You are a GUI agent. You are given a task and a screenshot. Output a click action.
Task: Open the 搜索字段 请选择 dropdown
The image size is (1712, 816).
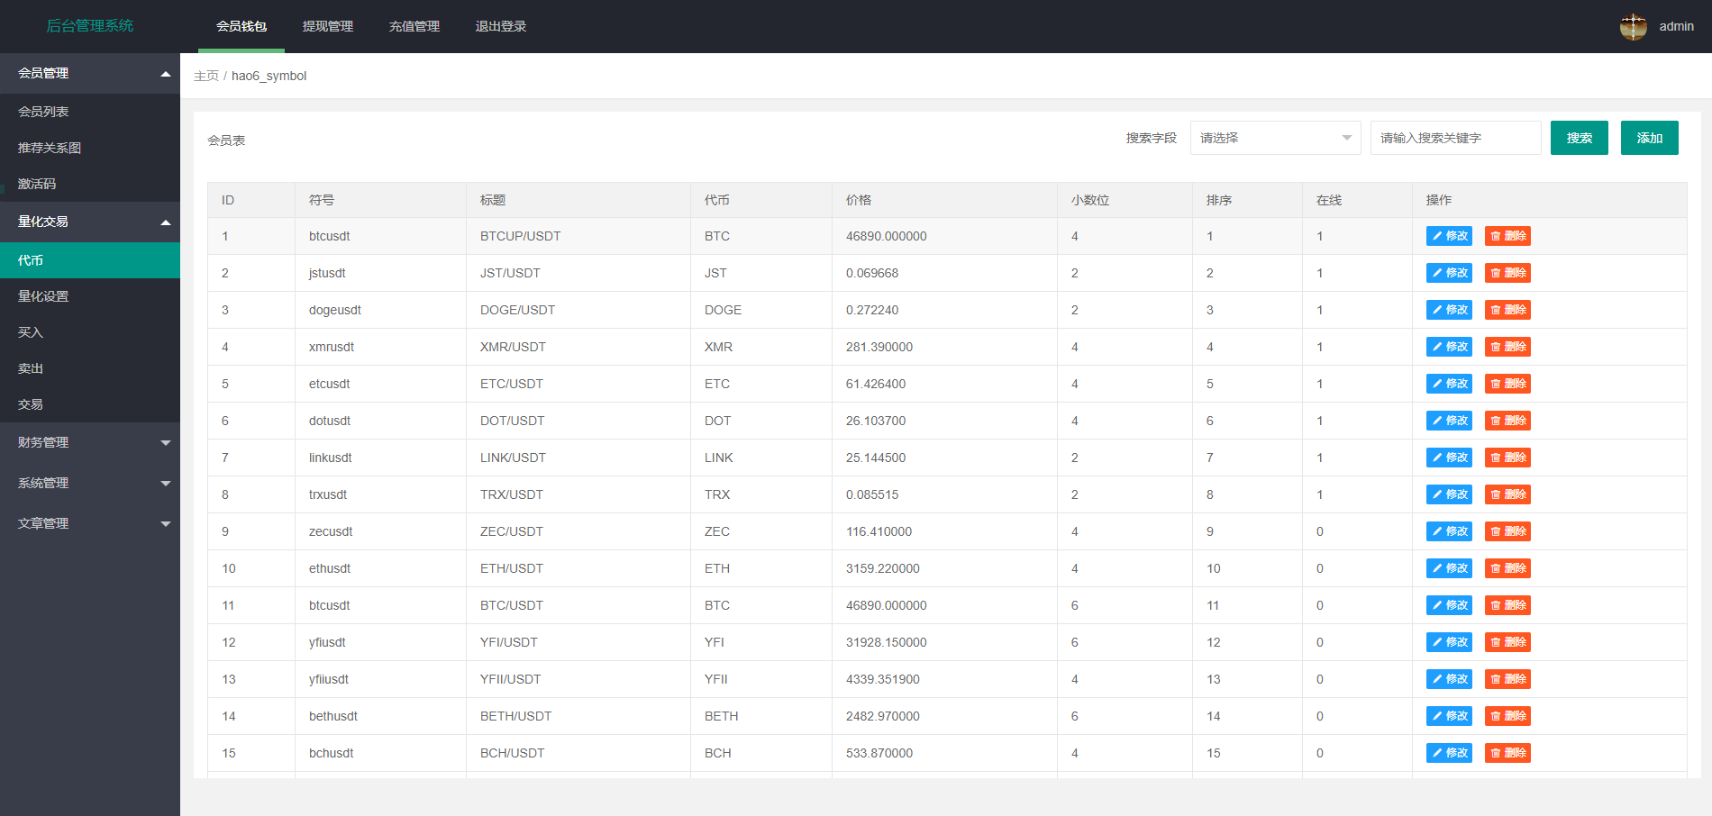(x=1275, y=138)
